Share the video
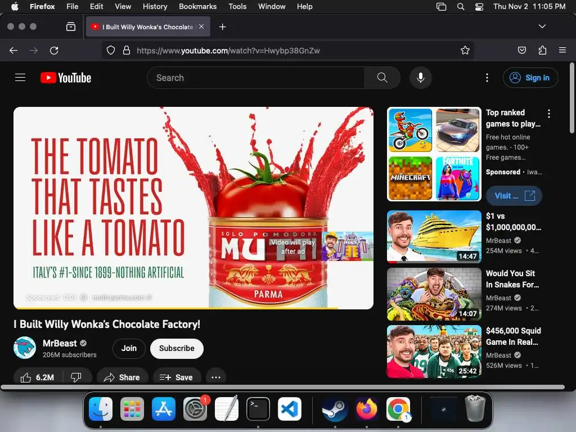Screen dimensions: 576x432 122,377
